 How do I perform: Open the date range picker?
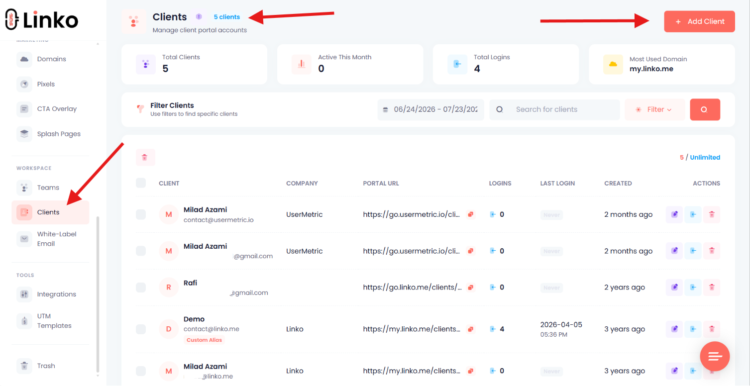click(430, 109)
